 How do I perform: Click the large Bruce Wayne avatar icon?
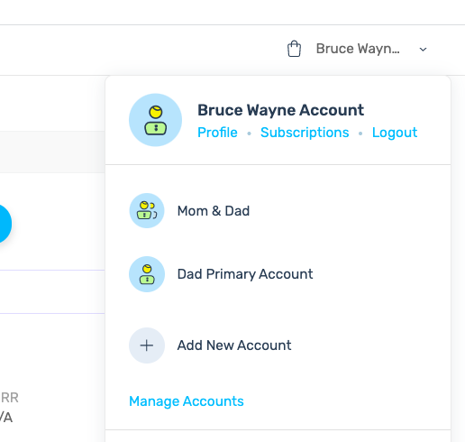click(x=155, y=120)
